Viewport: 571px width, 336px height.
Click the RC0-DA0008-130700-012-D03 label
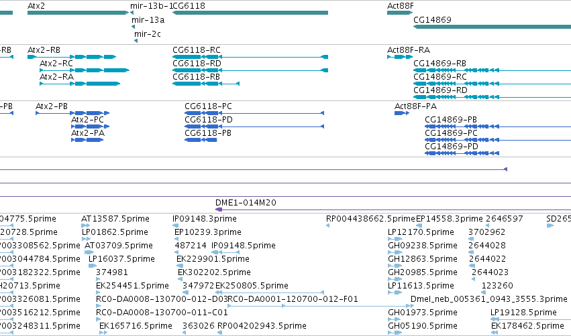pos(162,300)
